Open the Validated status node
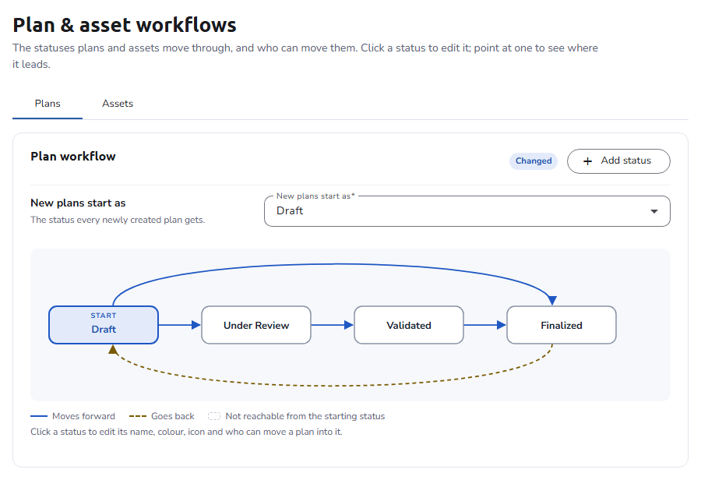 pos(409,325)
